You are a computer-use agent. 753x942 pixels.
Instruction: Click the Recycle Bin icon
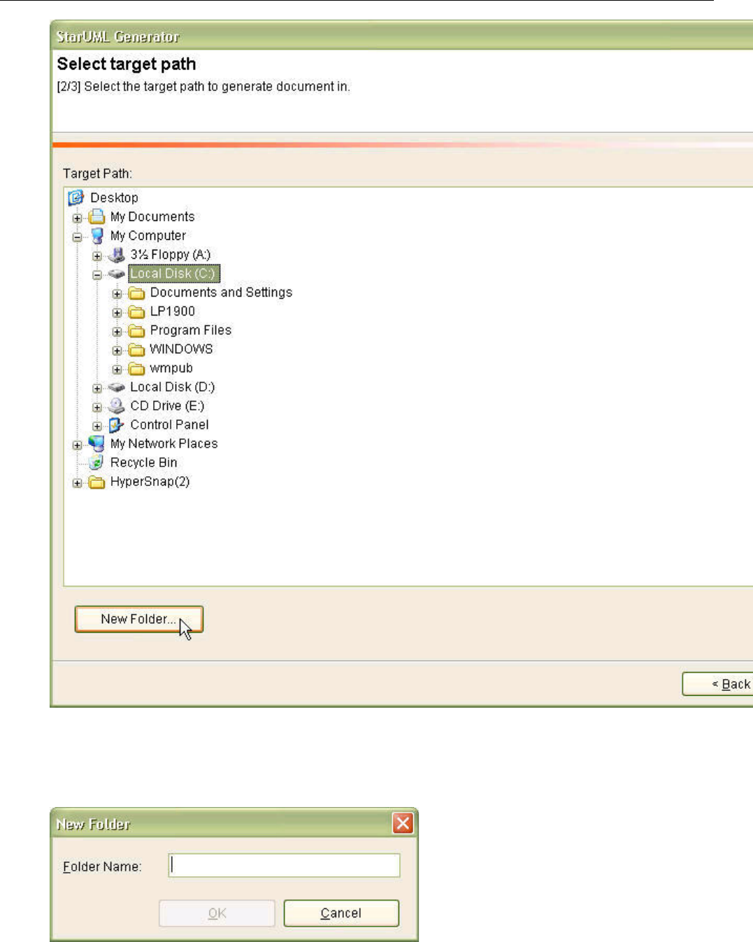pos(96,462)
